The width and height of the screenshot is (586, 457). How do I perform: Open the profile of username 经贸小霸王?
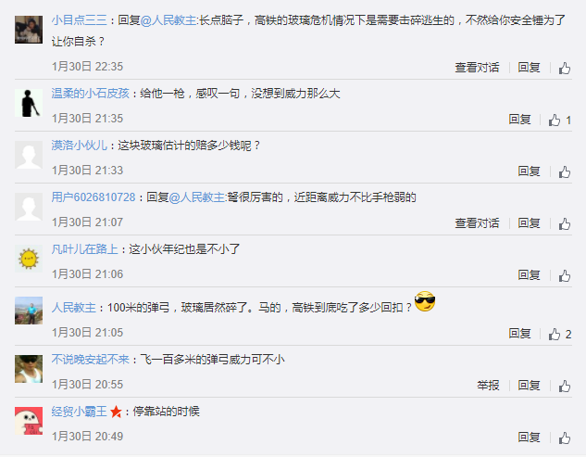80,412
